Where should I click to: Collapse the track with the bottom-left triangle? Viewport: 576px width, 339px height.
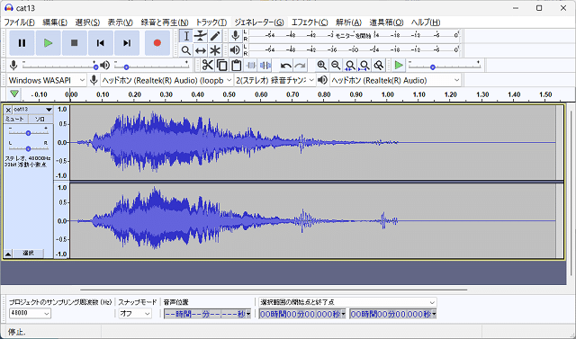(x=8, y=254)
